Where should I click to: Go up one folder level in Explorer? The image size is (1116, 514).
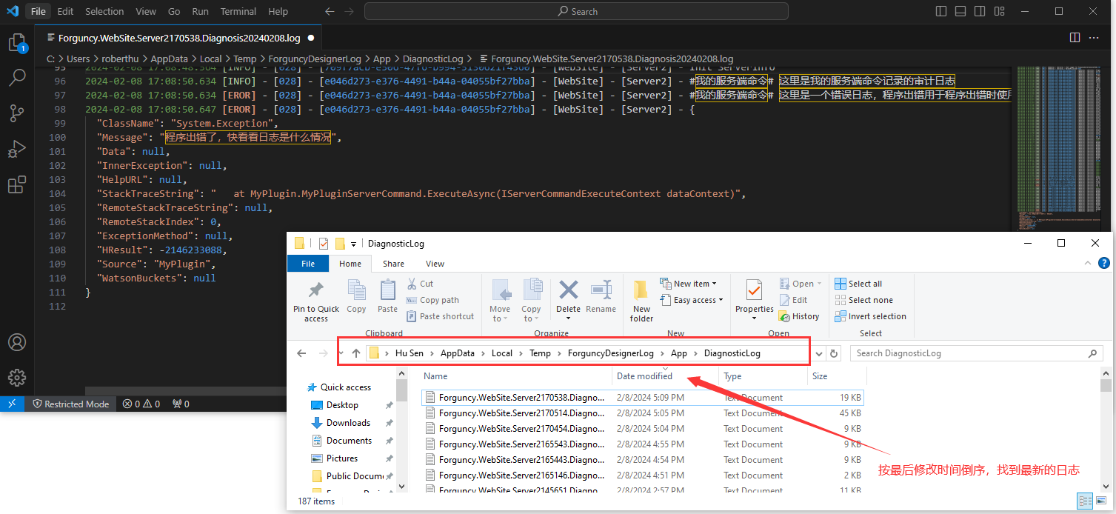point(356,353)
